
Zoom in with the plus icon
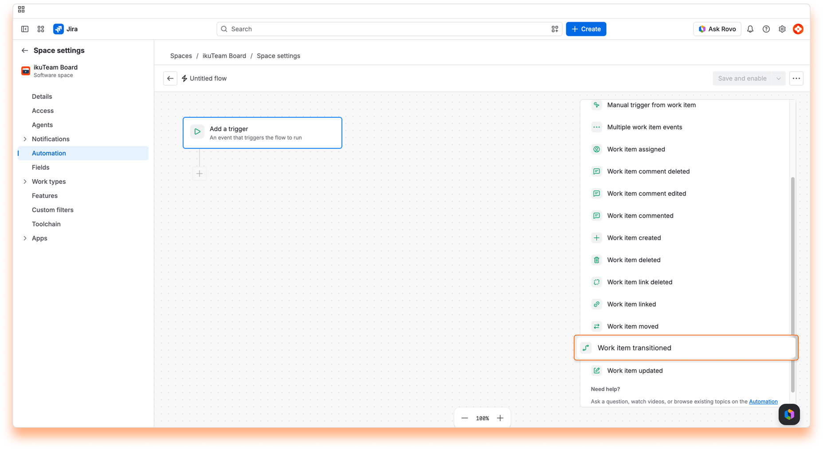pos(500,418)
